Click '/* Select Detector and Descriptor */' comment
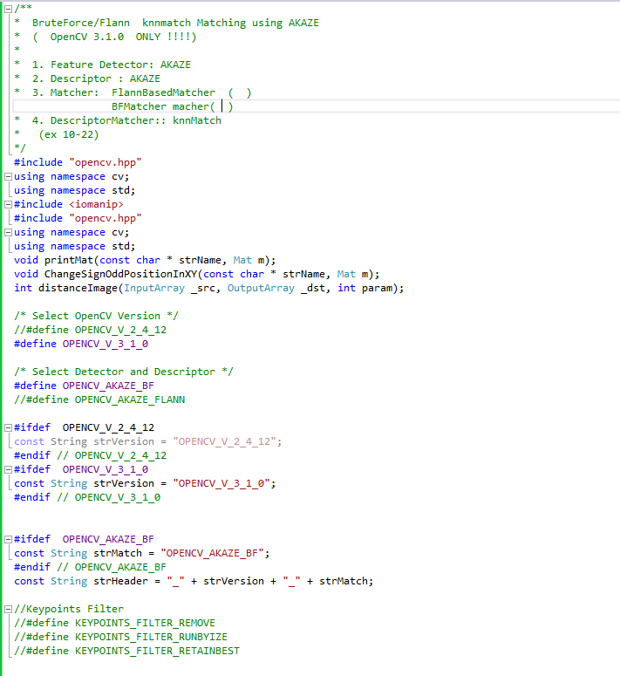Screen dimensions: 620x676 (124, 372)
